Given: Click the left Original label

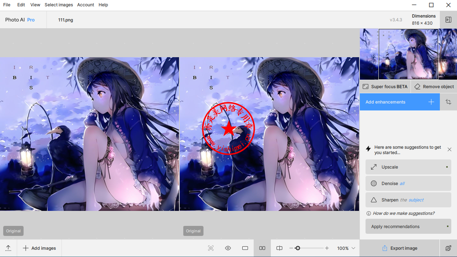Looking at the screenshot, I should pos(14,231).
